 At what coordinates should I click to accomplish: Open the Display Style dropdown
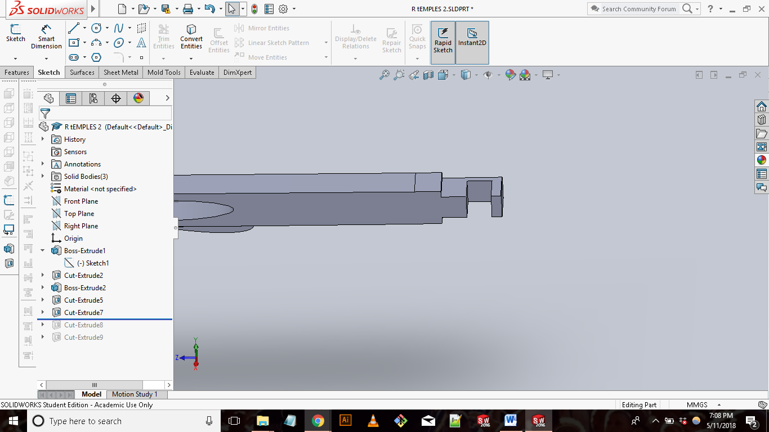point(476,75)
